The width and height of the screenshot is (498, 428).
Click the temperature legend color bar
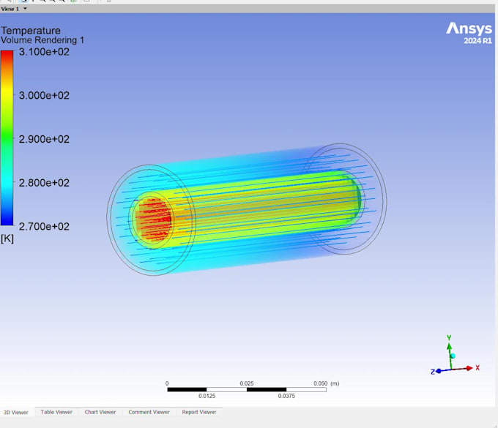click(7, 138)
